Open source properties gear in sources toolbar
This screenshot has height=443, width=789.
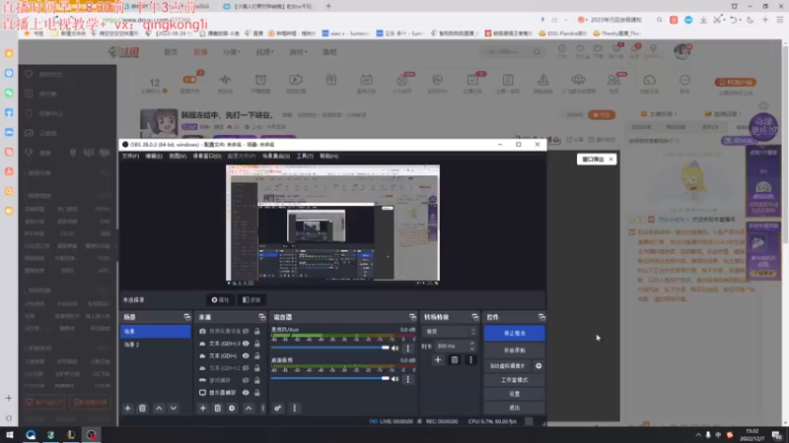[x=232, y=409]
